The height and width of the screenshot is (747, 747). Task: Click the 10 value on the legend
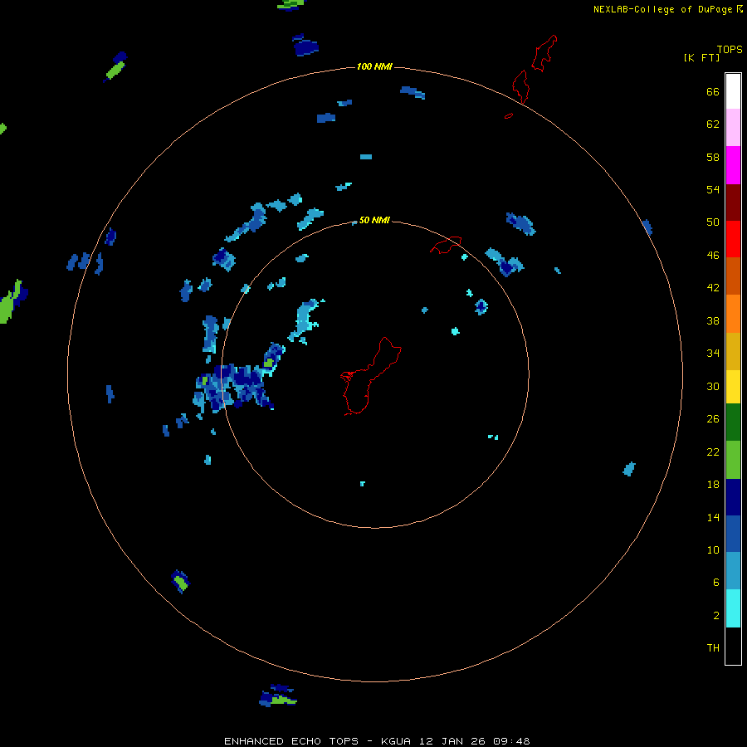click(713, 550)
